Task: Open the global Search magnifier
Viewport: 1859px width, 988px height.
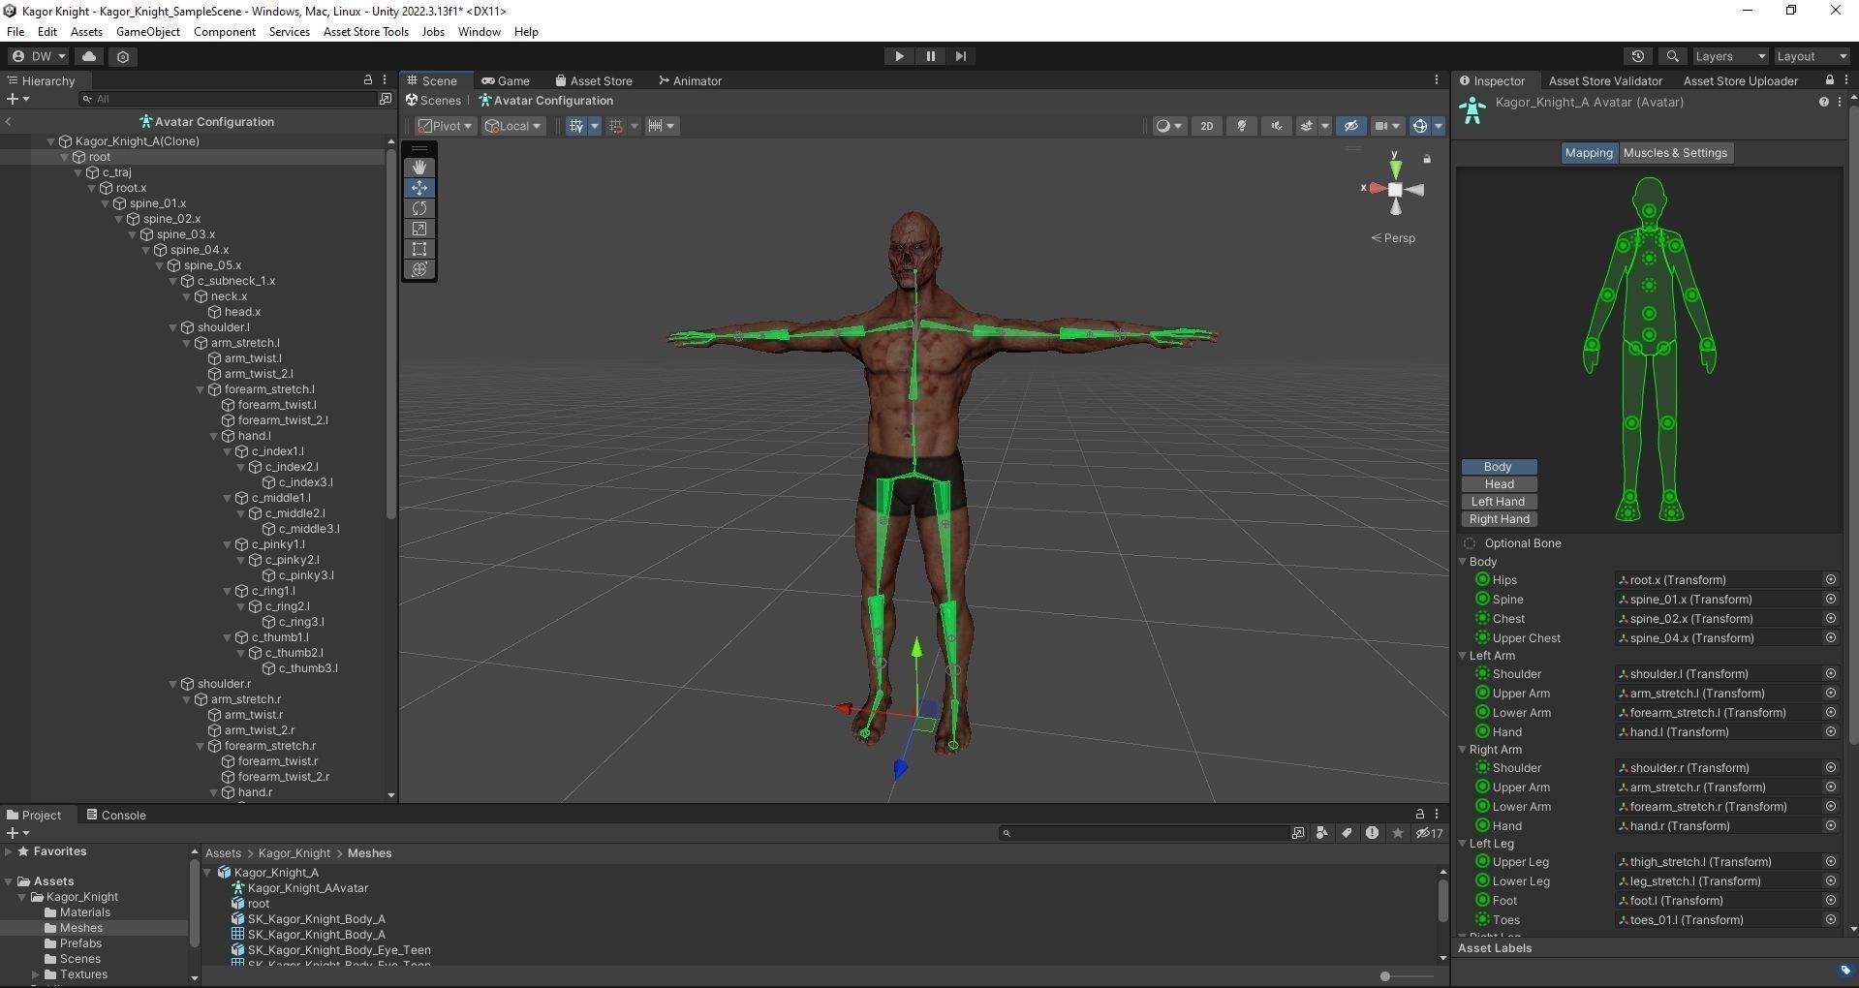Action: 1672,56
